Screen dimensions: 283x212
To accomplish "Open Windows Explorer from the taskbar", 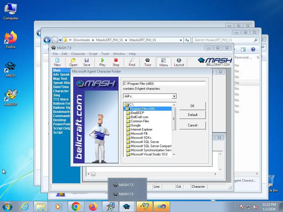I will [x=41, y=206].
